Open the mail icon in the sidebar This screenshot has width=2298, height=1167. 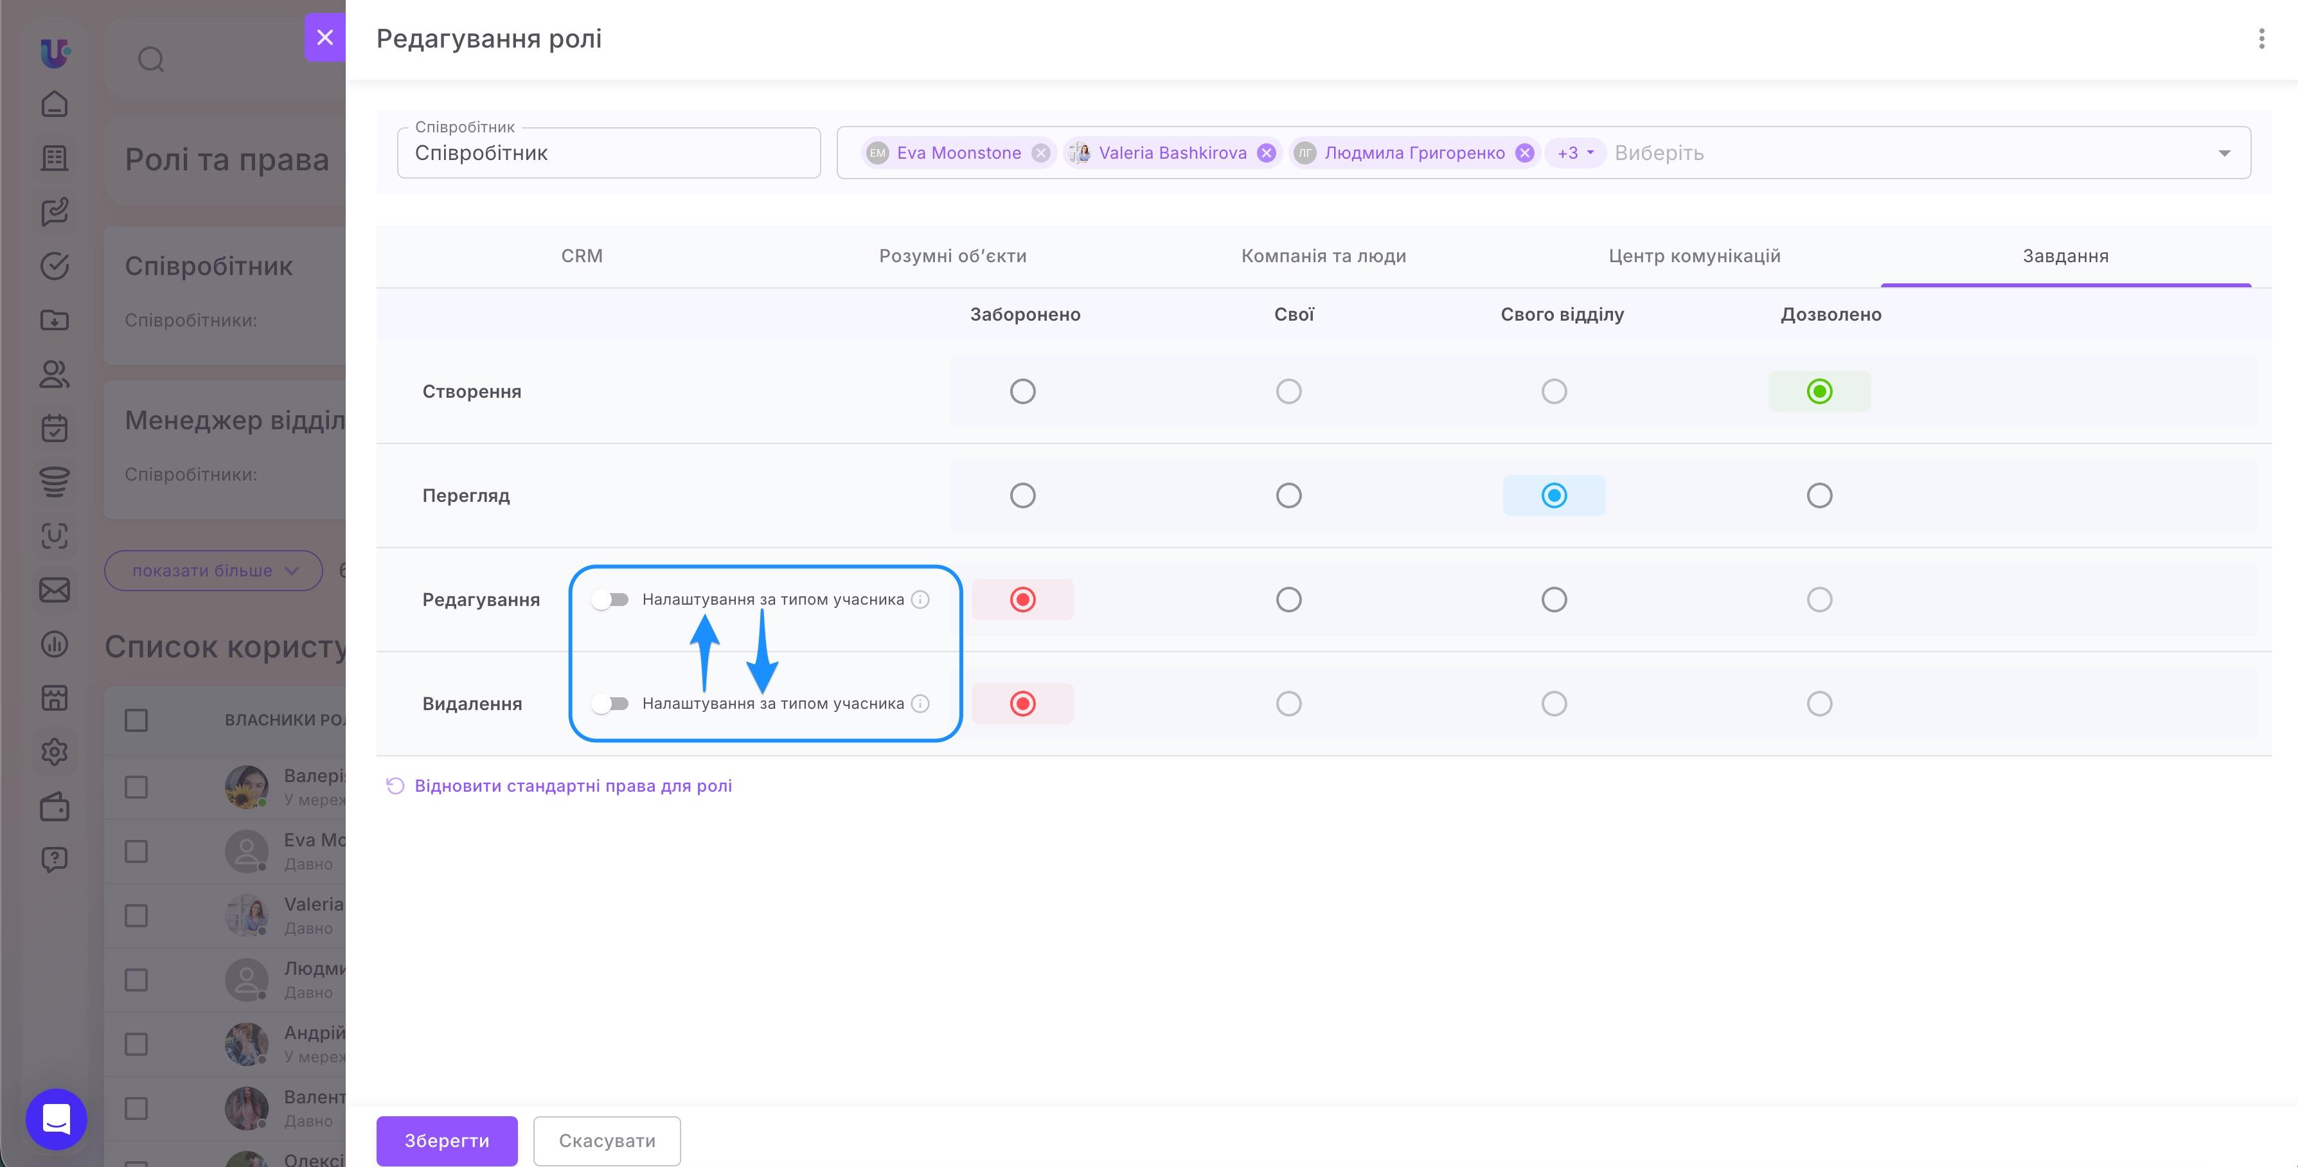(x=55, y=590)
